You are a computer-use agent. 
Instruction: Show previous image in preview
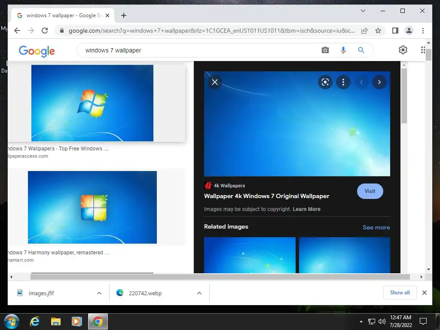361,82
